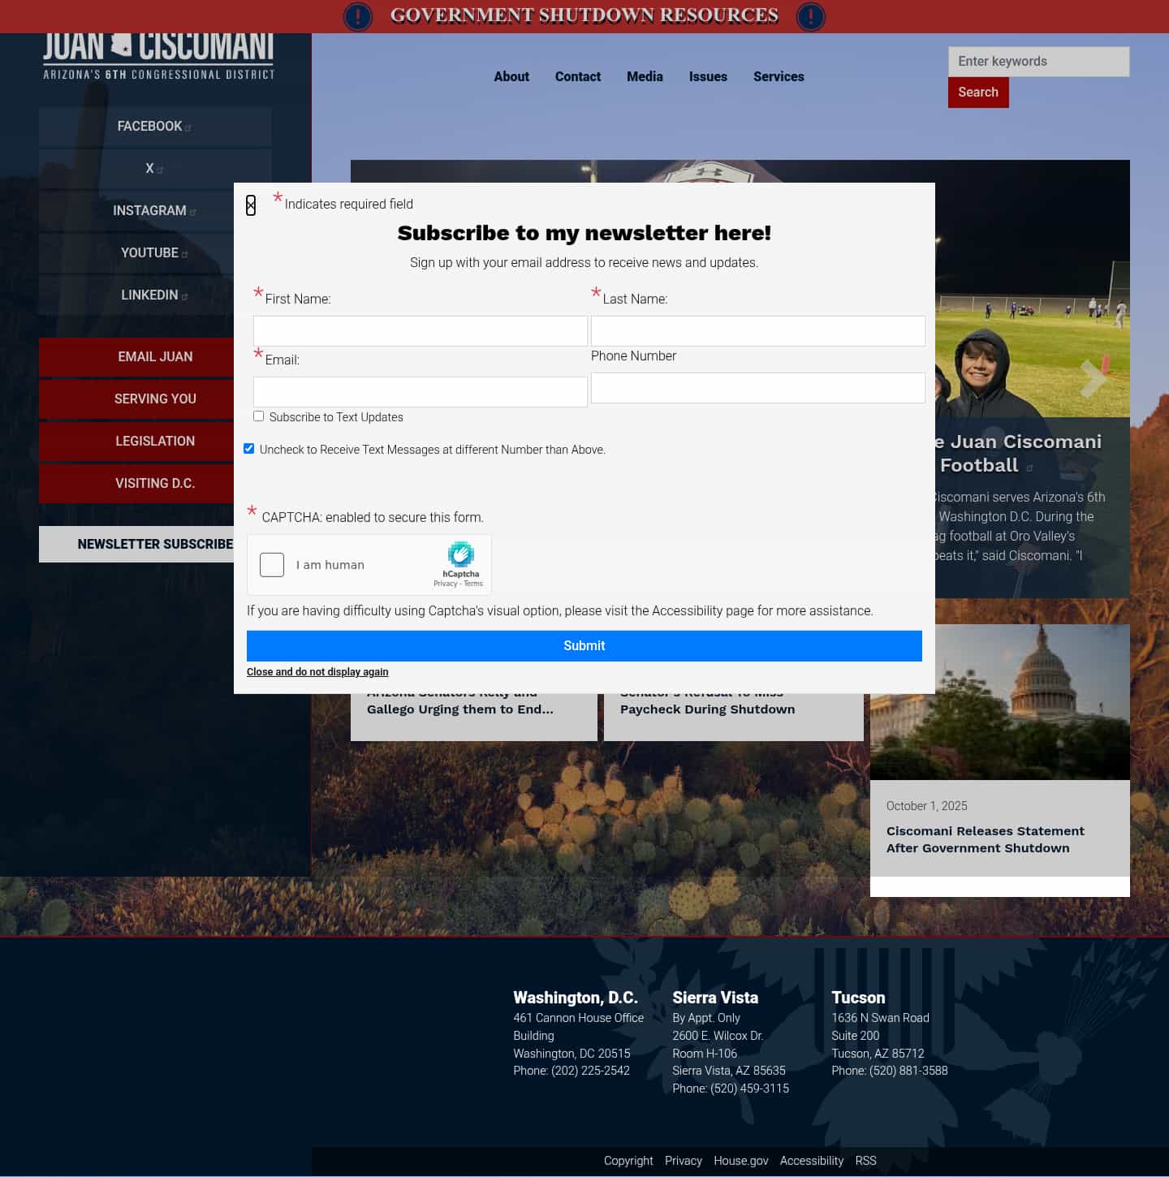Click the October 1, 2025 article date
This screenshot has width=1169, height=1177.
coord(927,806)
